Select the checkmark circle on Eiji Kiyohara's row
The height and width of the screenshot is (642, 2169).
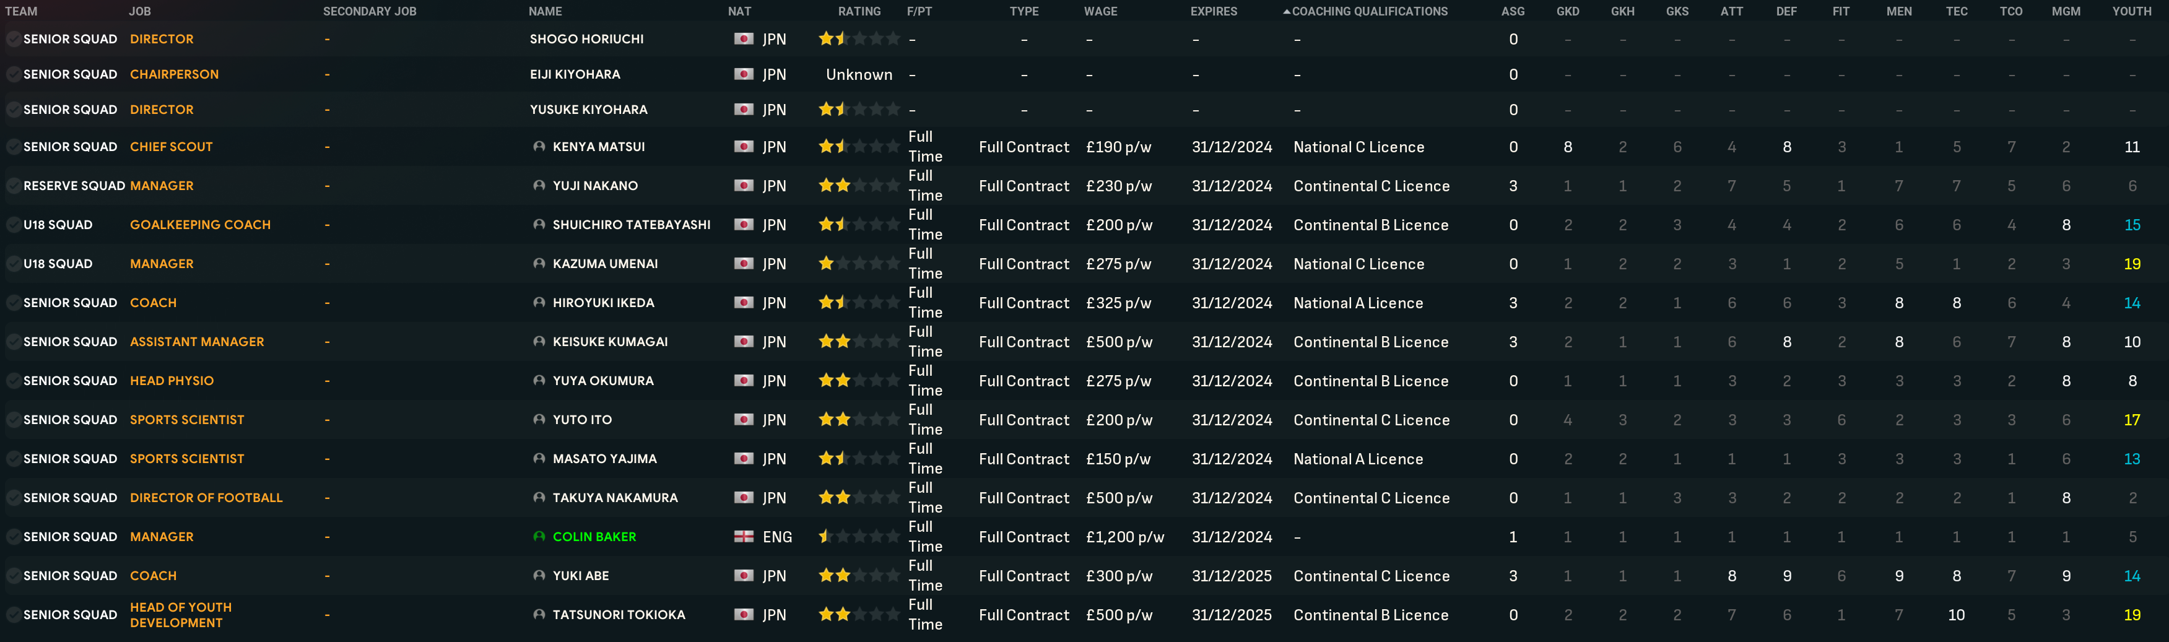pyautogui.click(x=14, y=75)
